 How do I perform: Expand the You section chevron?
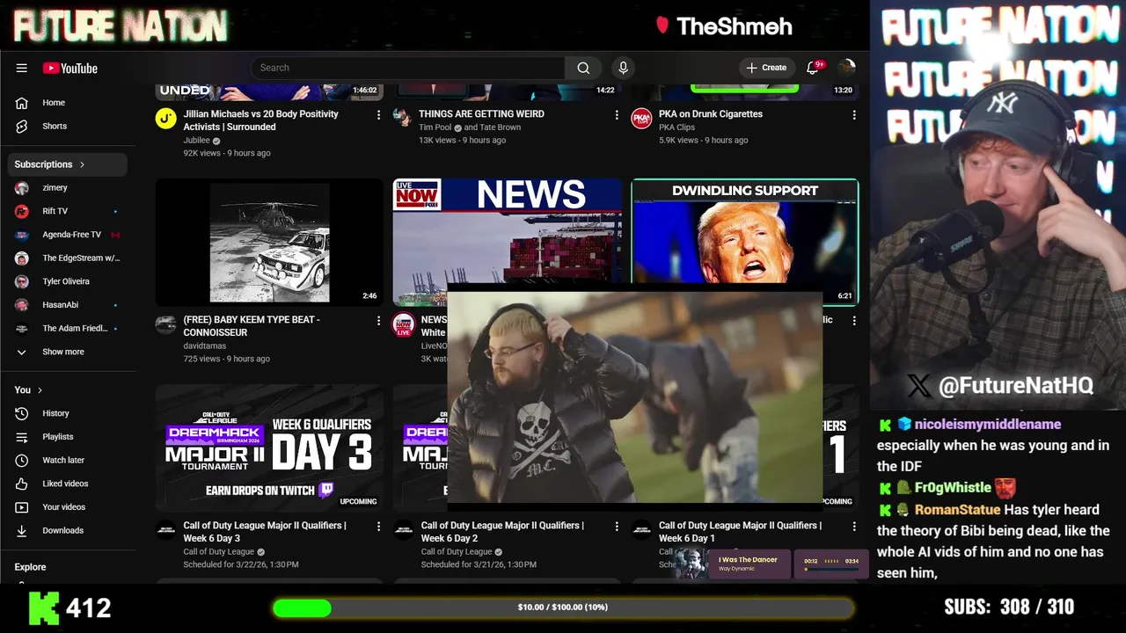[x=40, y=390]
